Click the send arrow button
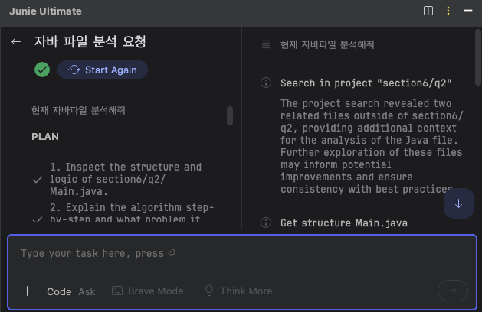 [x=453, y=291]
